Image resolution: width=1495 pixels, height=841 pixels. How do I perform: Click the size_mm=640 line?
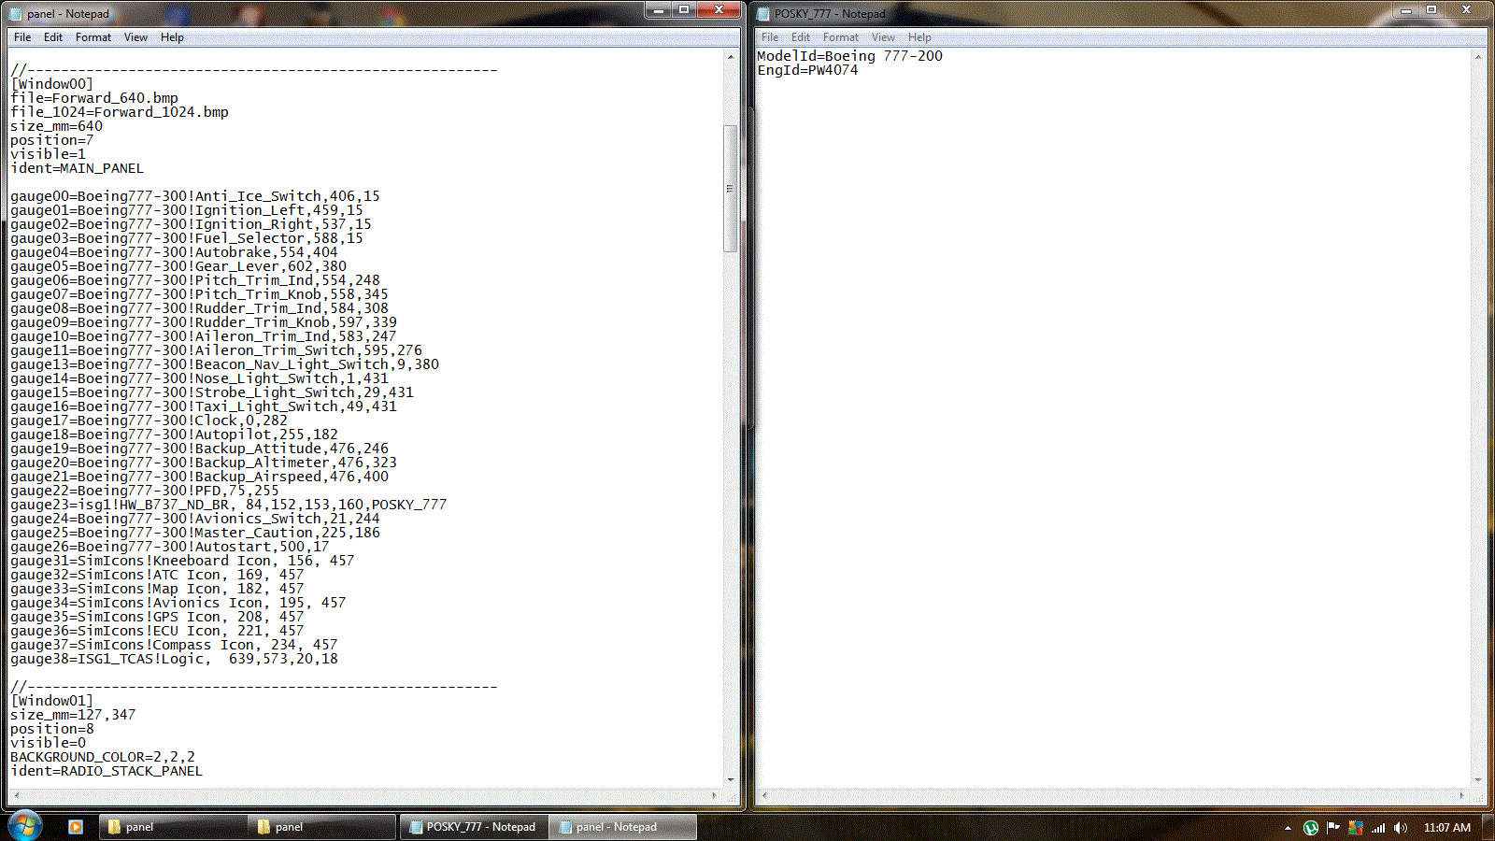56,126
